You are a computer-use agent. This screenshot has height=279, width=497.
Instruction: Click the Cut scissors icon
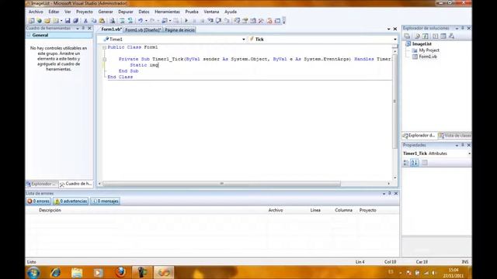coord(85,21)
